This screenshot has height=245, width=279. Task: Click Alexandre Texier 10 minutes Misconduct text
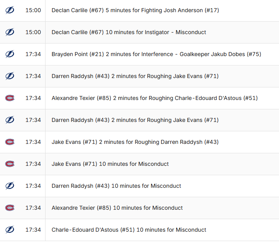coord(117,208)
